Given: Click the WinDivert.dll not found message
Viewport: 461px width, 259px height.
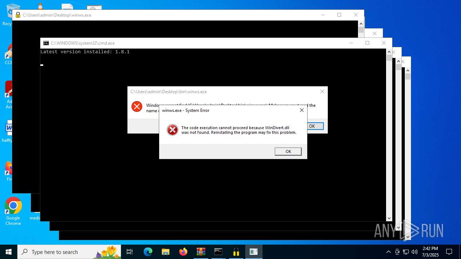Looking at the screenshot, I should point(239,130).
